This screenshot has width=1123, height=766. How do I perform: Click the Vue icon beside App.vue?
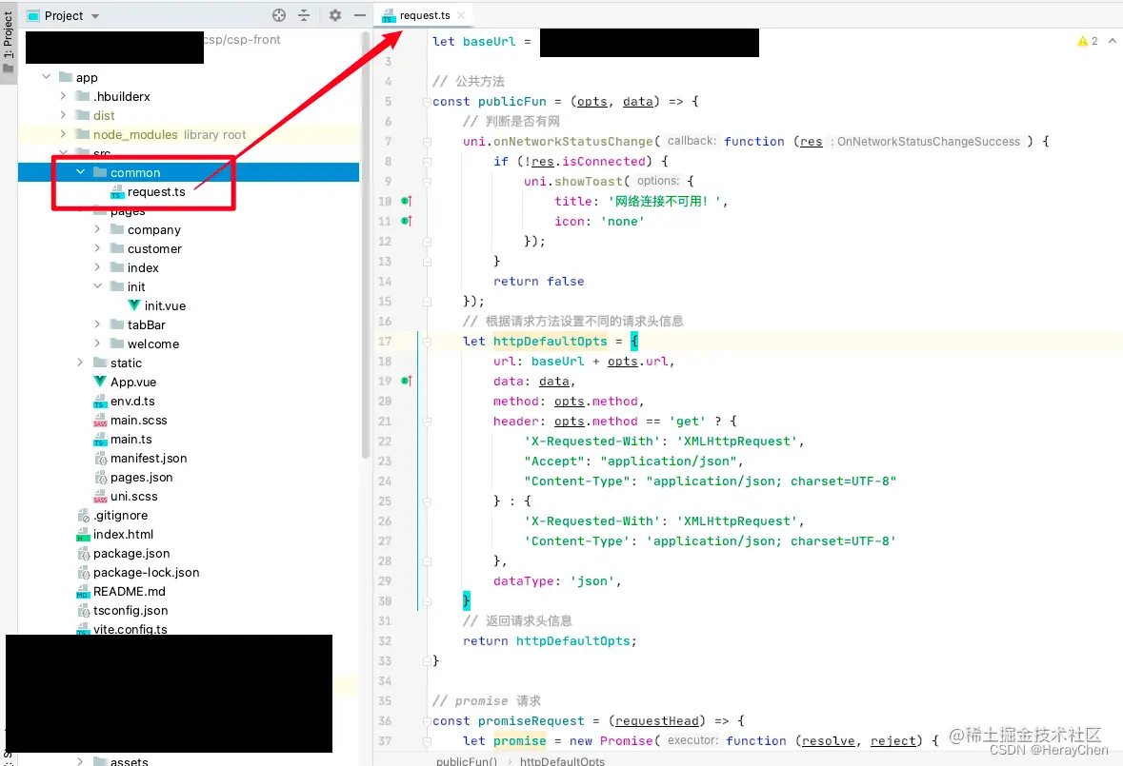pyautogui.click(x=100, y=382)
